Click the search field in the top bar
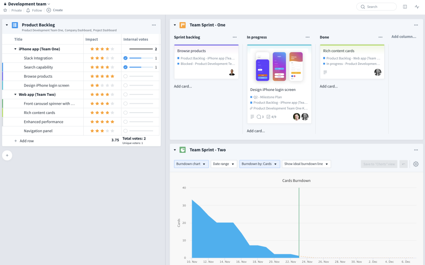The height and width of the screenshot is (265, 425). pyautogui.click(x=375, y=7)
